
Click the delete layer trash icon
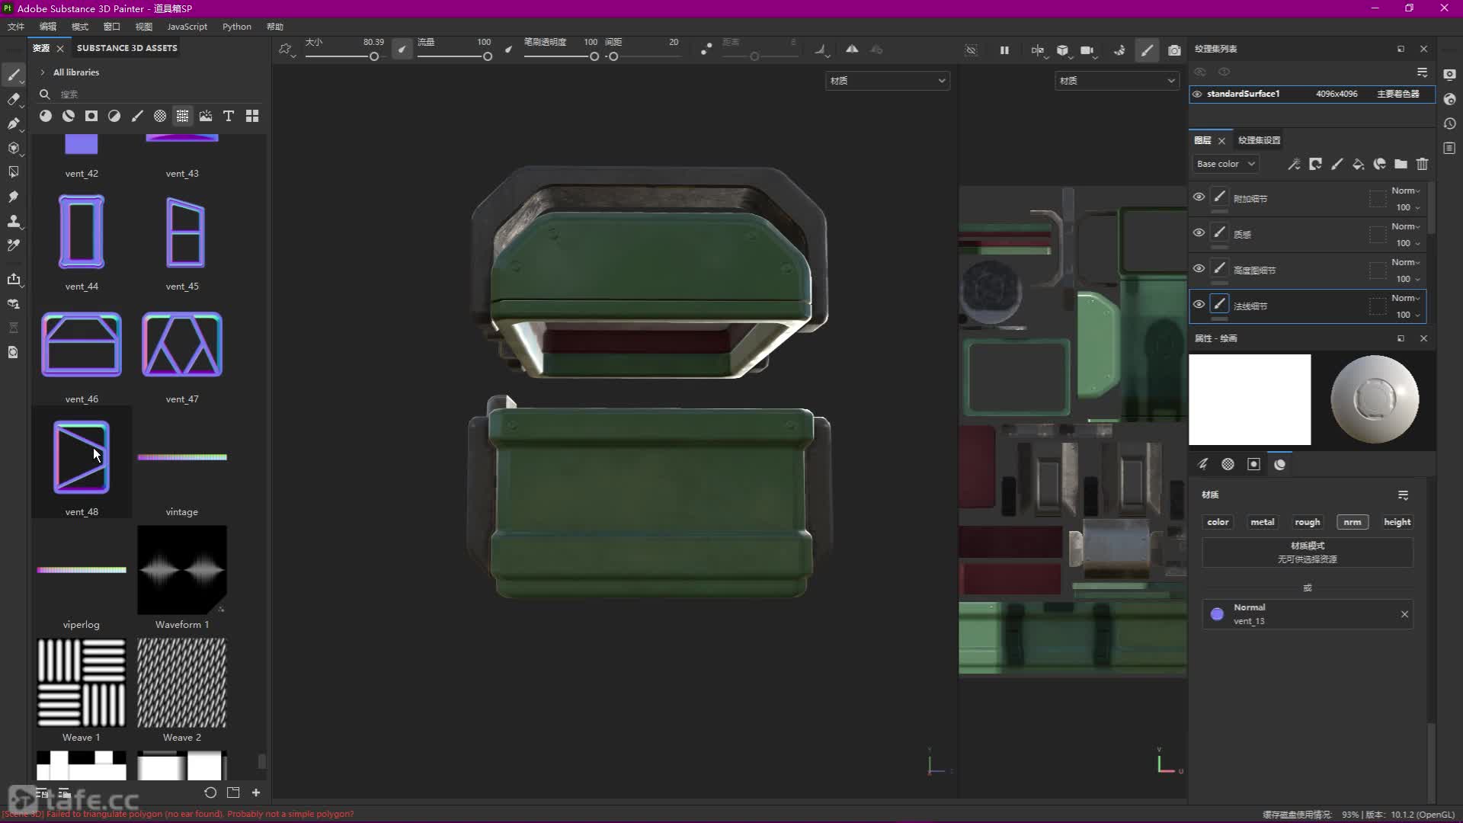[1422, 164]
